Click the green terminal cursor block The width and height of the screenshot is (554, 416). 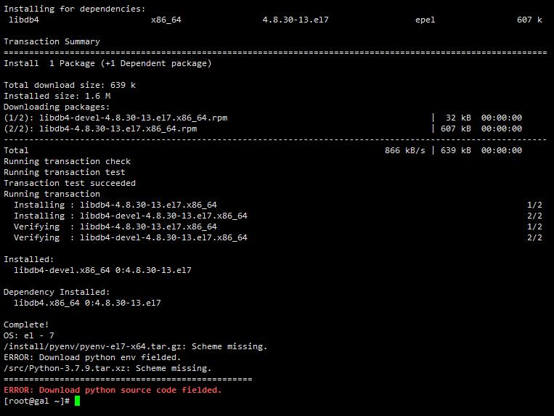tap(78, 401)
